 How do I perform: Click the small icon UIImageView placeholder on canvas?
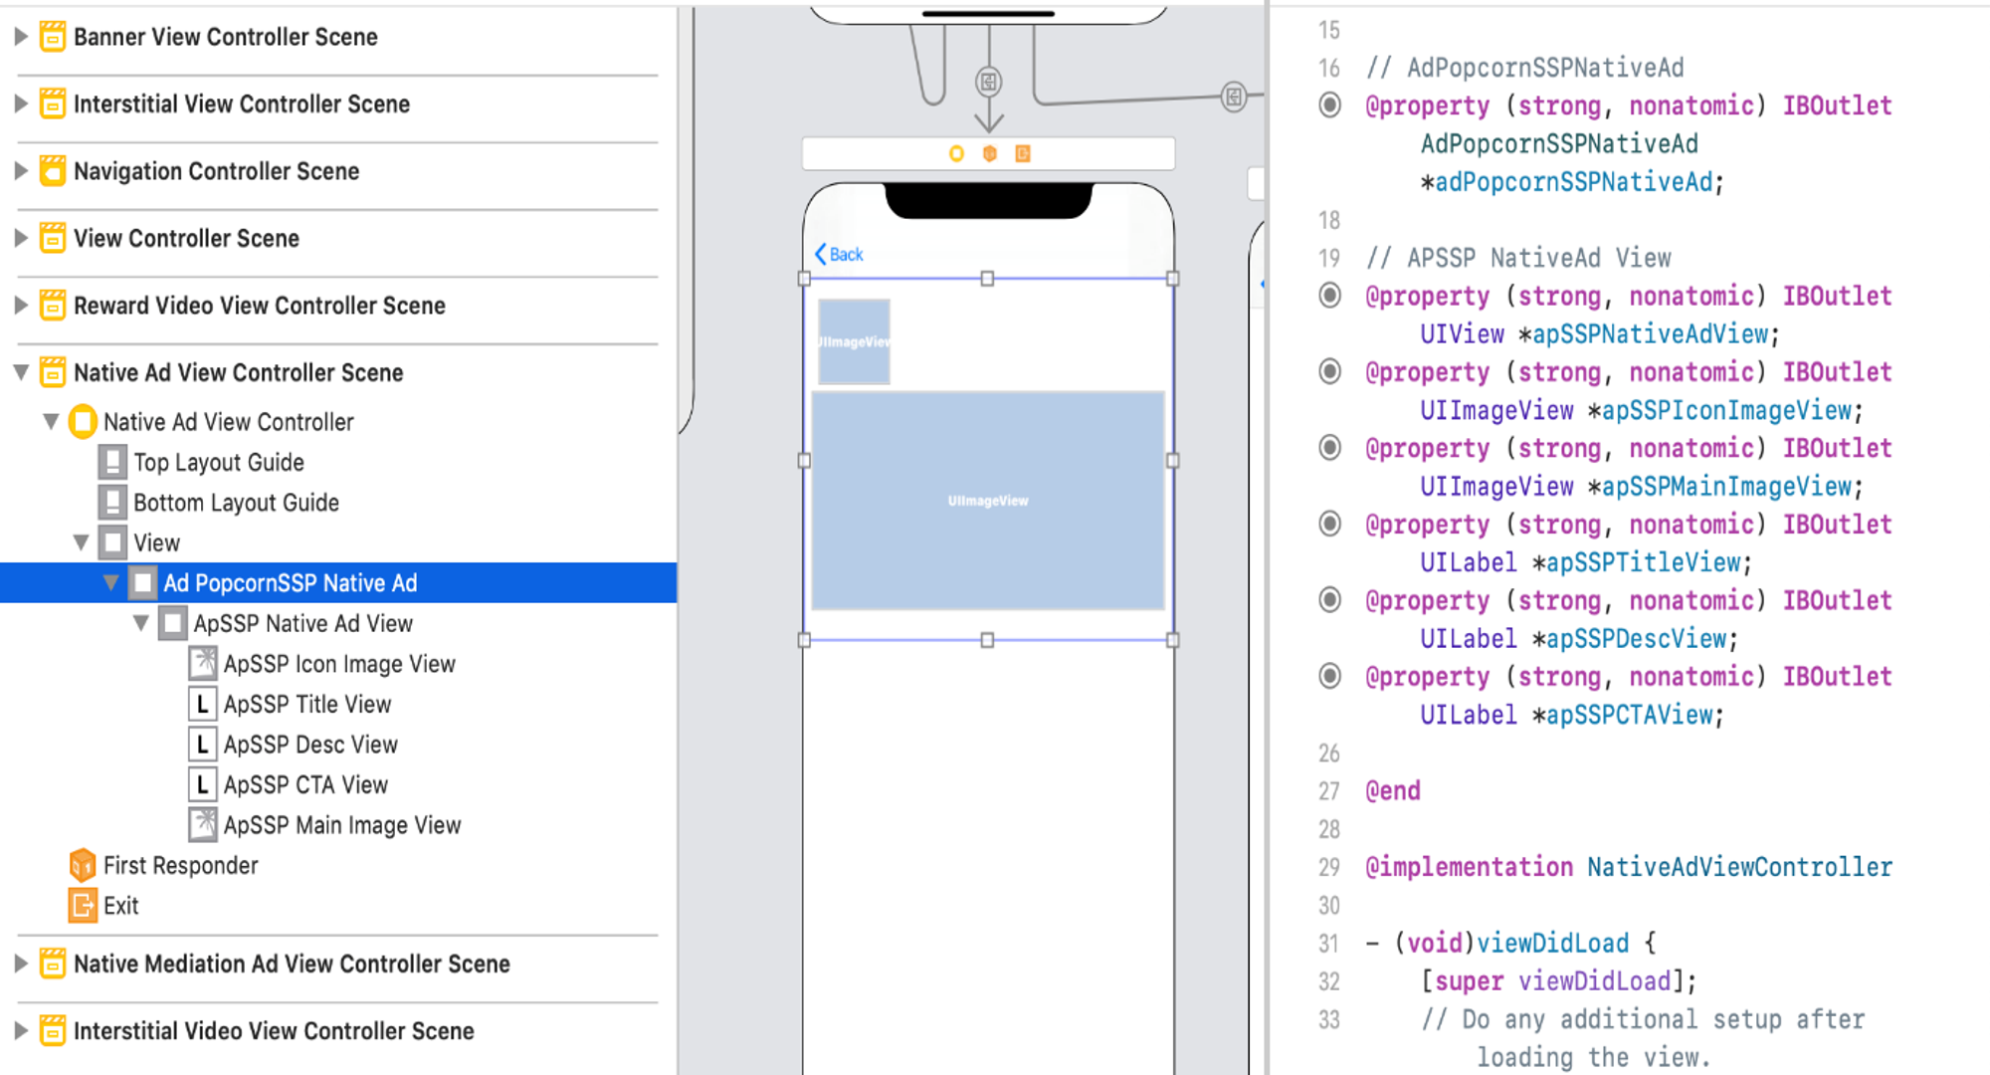pyautogui.click(x=854, y=341)
